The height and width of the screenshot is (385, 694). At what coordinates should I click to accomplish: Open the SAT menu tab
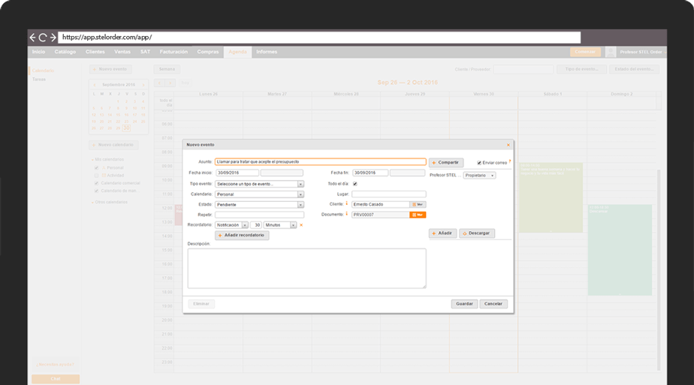coord(145,52)
